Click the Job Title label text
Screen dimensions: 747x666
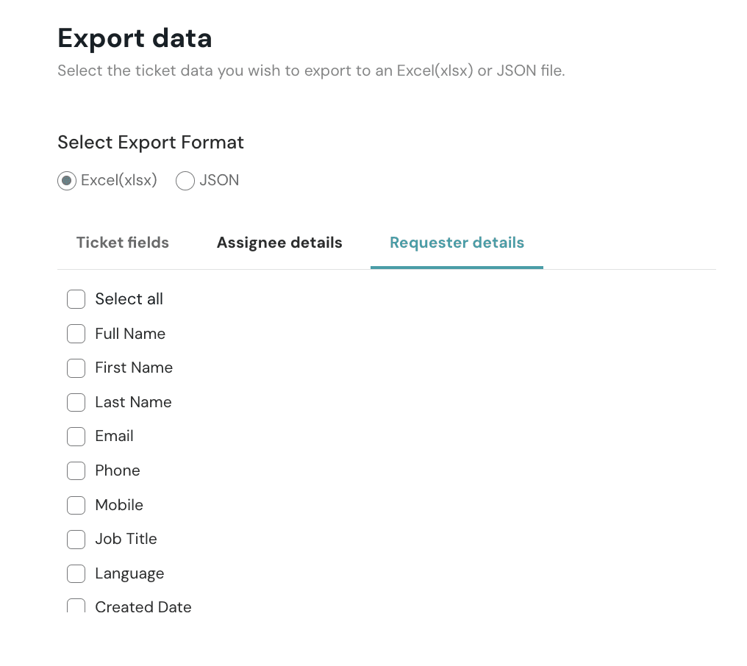click(126, 539)
